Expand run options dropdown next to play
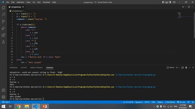195x109 pixels. point(186,7)
